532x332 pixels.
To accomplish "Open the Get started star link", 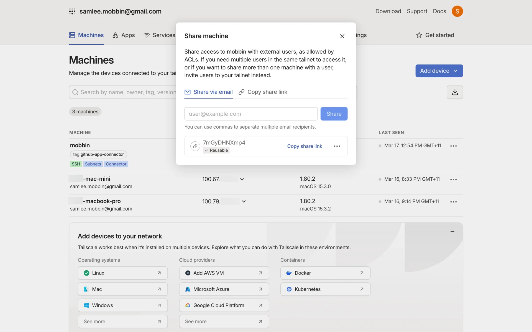I will click(435, 35).
